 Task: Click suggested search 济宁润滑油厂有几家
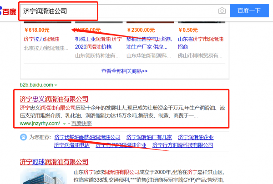pos(149,137)
